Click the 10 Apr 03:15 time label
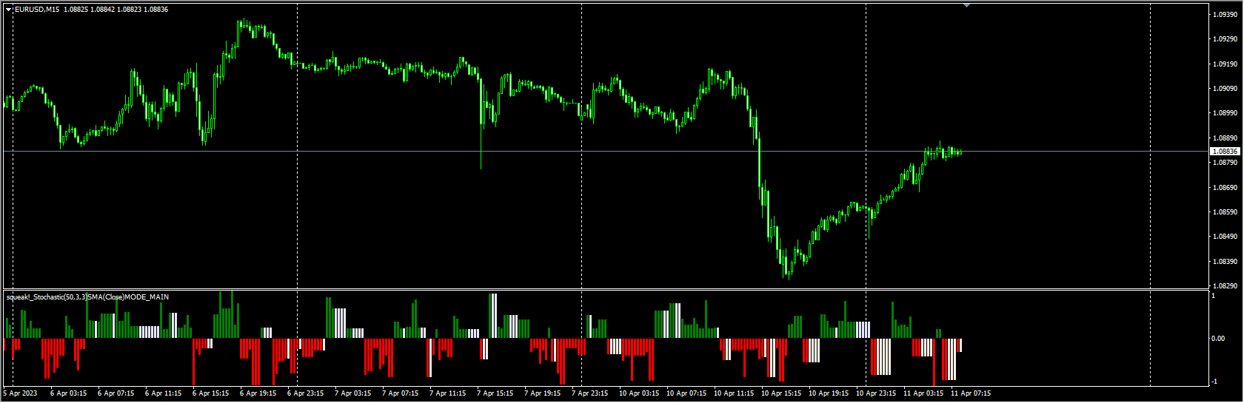This screenshot has width=1244, height=403. point(639,393)
